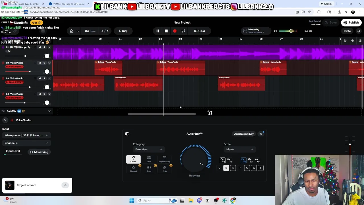This screenshot has height=205, width=364.
Task: Mute track 02 Voice/Audio
Action: click(40, 63)
